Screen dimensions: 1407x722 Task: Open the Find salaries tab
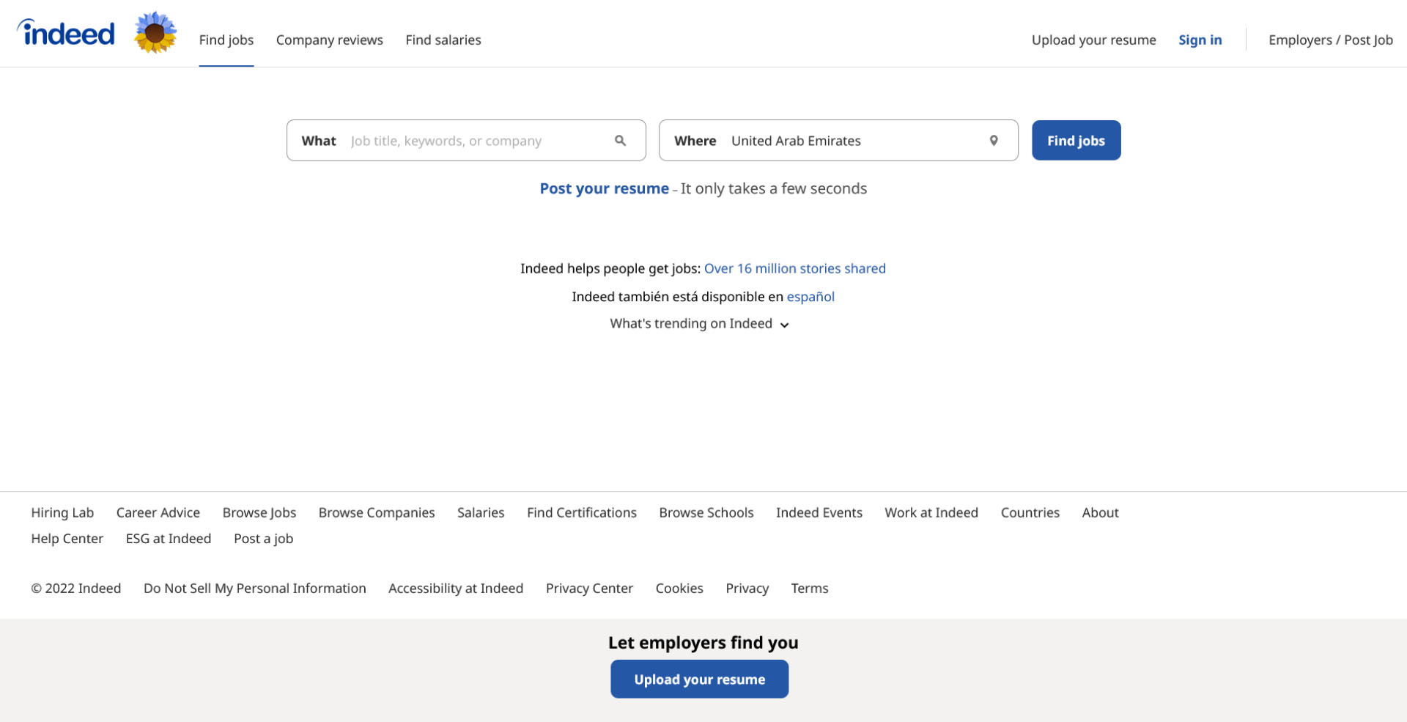coord(443,40)
